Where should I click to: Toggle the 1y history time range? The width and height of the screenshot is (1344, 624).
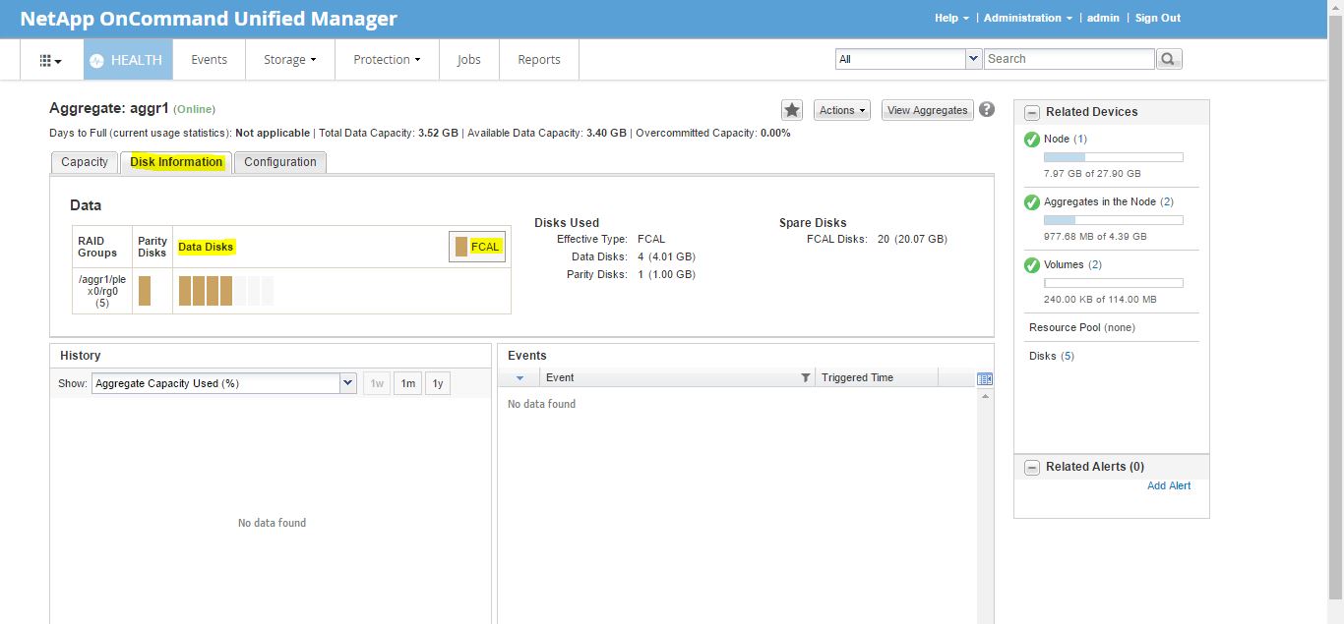pyautogui.click(x=436, y=383)
